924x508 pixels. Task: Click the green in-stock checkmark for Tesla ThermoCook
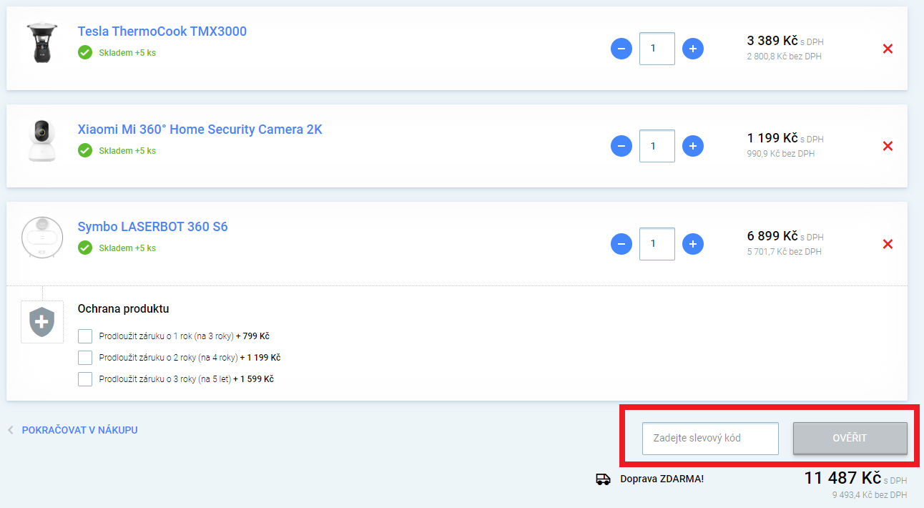point(85,52)
